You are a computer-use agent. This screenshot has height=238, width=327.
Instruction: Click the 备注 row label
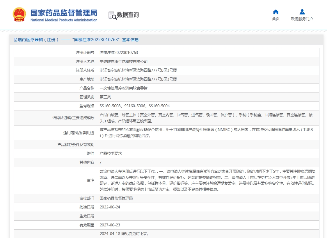point(90,180)
